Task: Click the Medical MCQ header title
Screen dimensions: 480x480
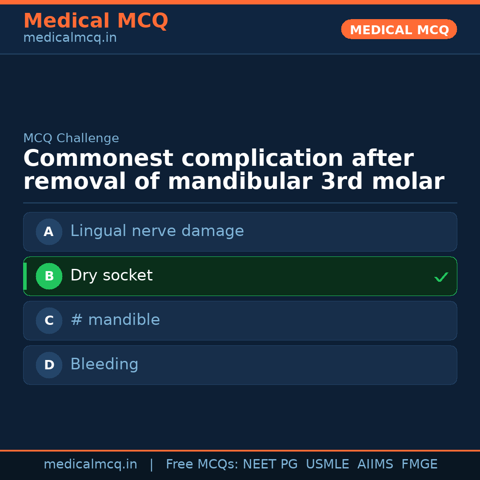Action: (x=96, y=21)
